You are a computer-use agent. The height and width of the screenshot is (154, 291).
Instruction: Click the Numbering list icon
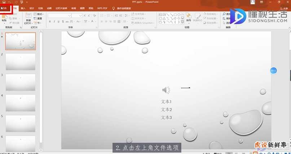tap(109, 16)
